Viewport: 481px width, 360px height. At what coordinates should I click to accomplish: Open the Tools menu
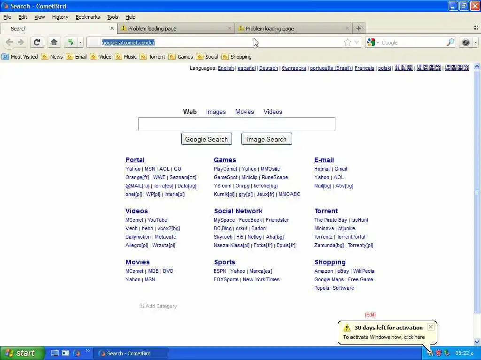point(113,17)
